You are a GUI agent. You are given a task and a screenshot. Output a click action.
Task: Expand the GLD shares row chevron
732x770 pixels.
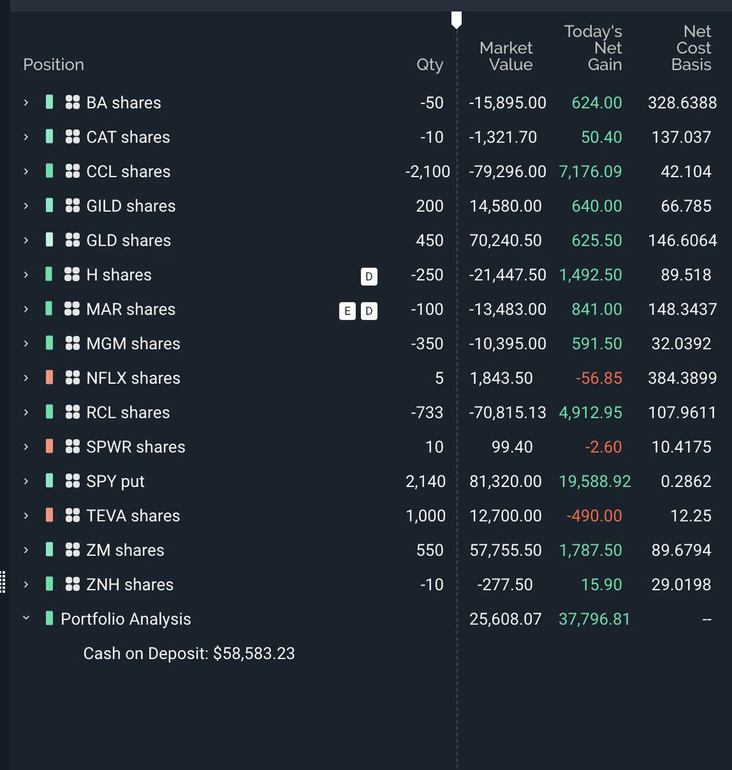pos(26,240)
